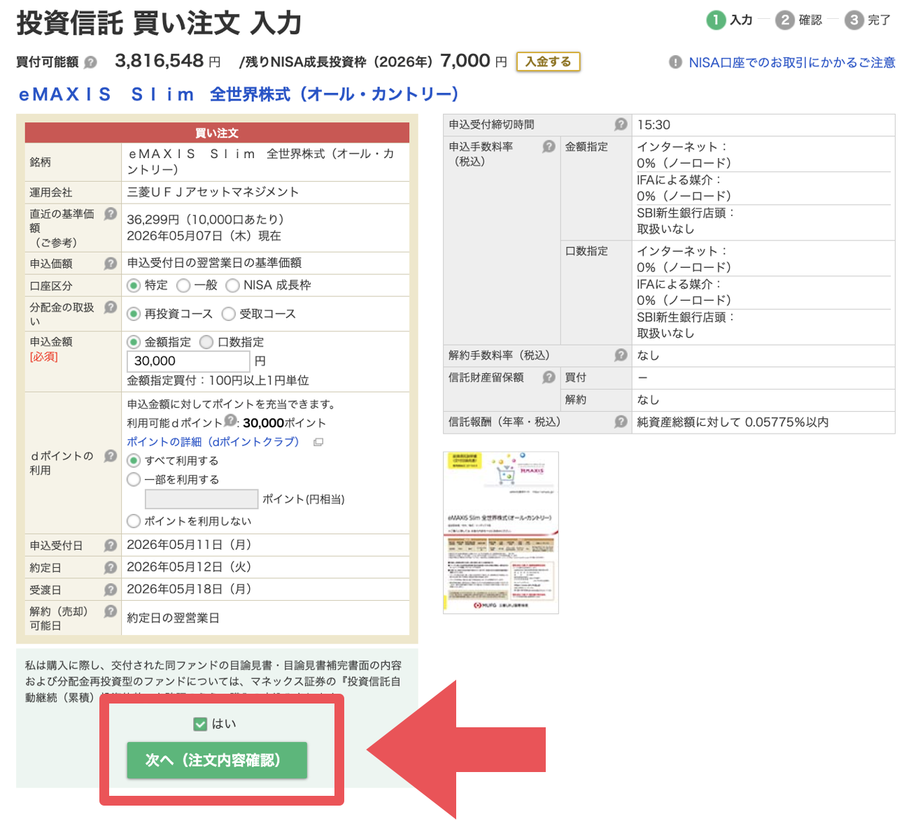Click the help icon for 直近の基準価額
This screenshot has height=821, width=911.
point(111,214)
